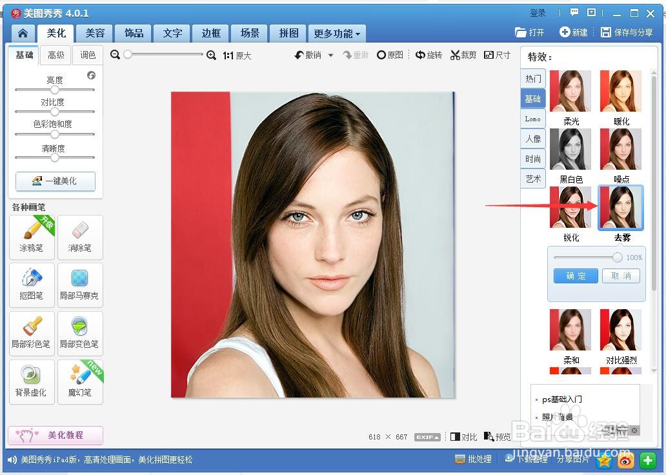666x475 pixels.
Task: Select 时尚 fashion effects category
Action: tap(533, 159)
